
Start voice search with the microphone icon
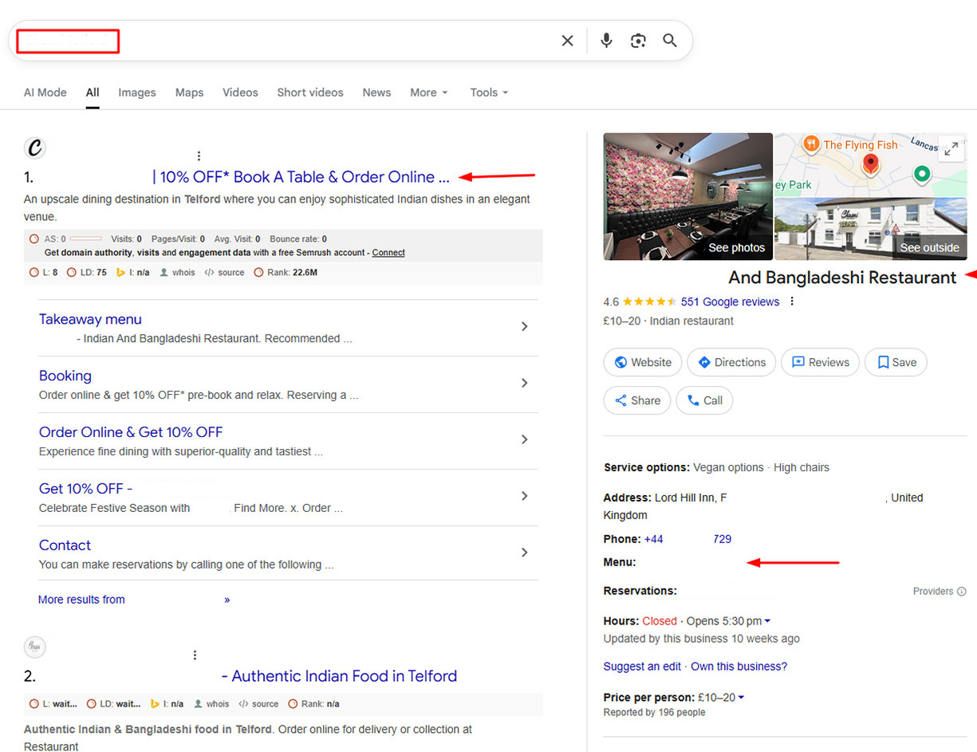click(606, 41)
